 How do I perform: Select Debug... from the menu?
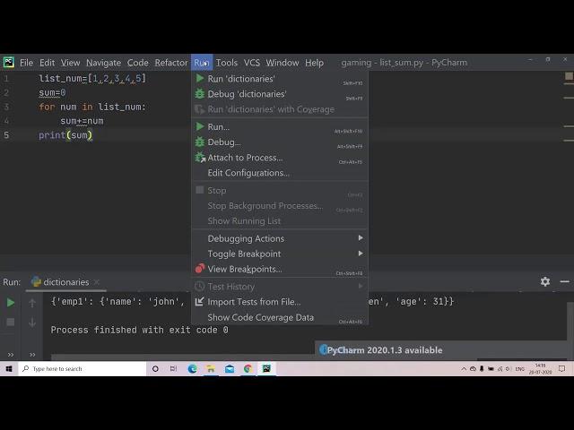point(280,142)
